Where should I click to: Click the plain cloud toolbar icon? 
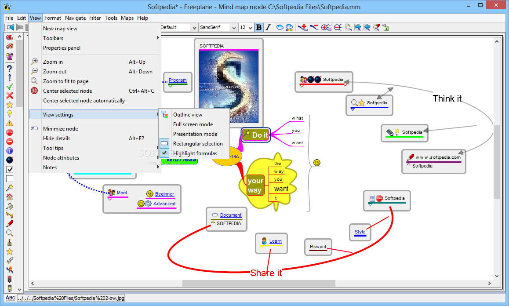pyautogui.click(x=280, y=27)
